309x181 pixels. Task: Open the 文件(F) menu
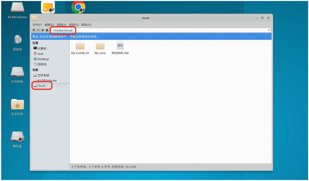37,25
